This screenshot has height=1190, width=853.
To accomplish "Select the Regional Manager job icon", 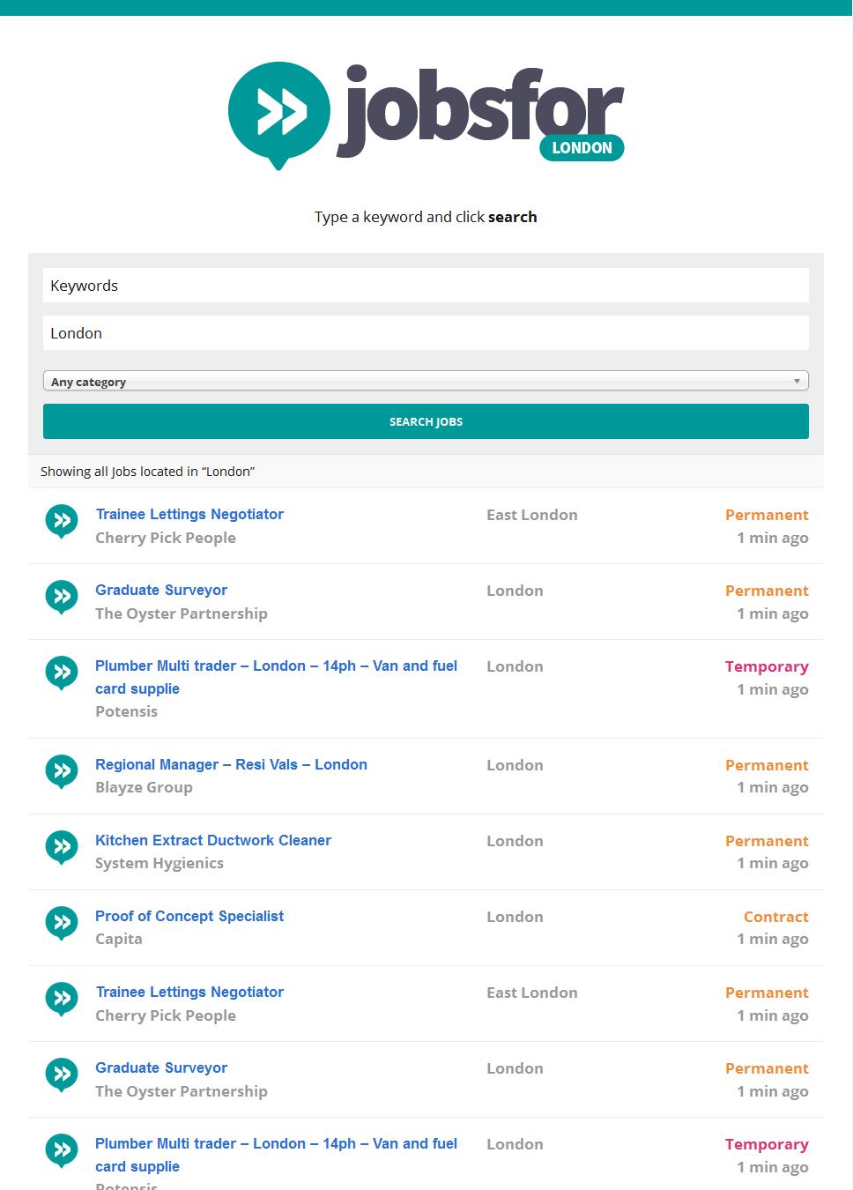I will tap(62, 771).
